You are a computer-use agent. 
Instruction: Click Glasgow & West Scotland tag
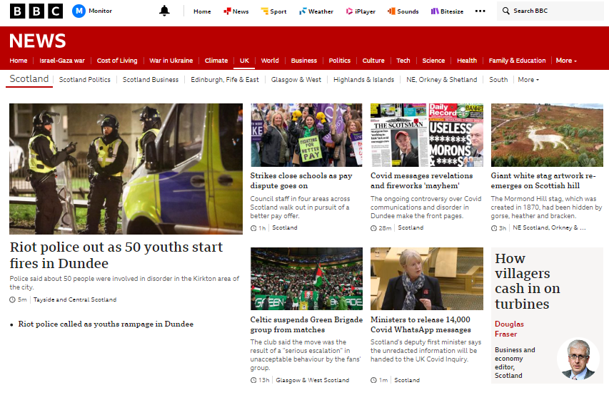[x=313, y=380]
